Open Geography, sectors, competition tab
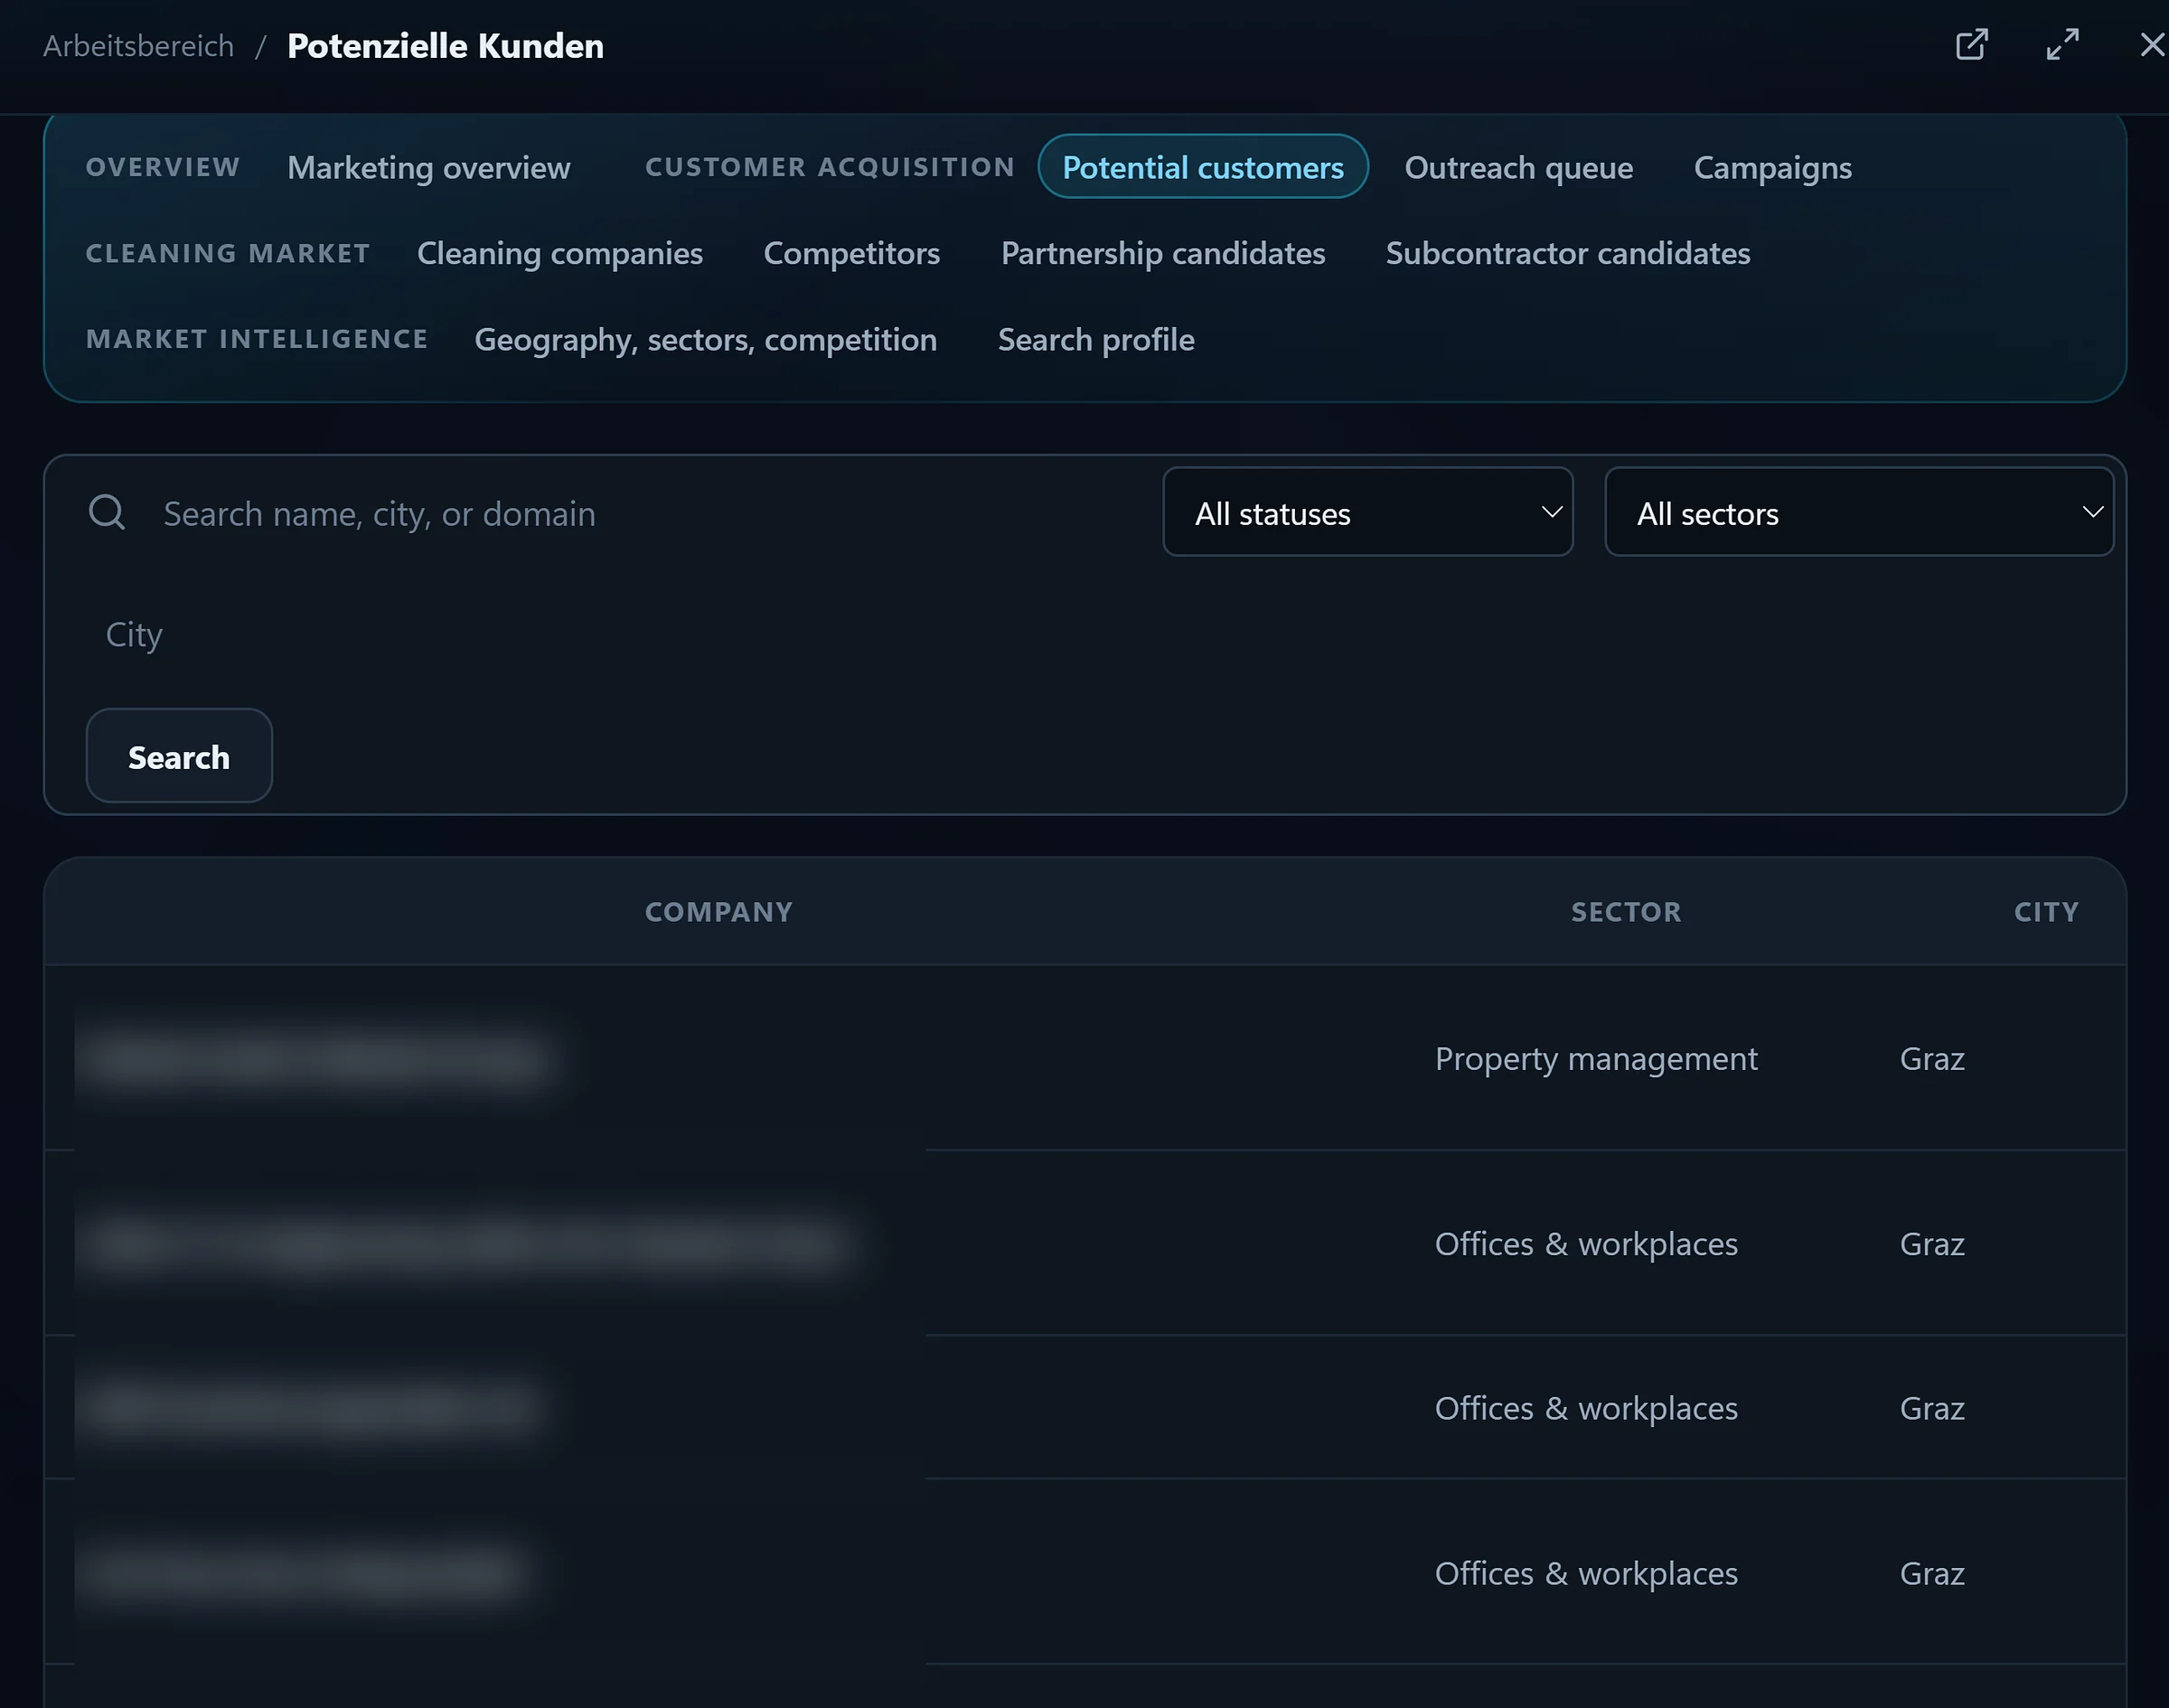Viewport: 2169px width, 1708px height. click(705, 339)
